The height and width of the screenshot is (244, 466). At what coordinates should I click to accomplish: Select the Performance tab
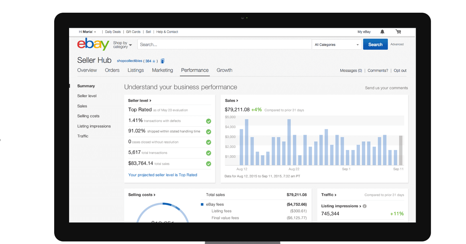195,70
